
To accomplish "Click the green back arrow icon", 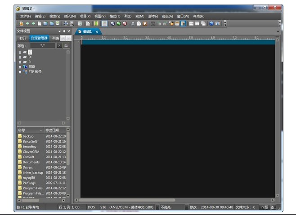I will 27,23.
